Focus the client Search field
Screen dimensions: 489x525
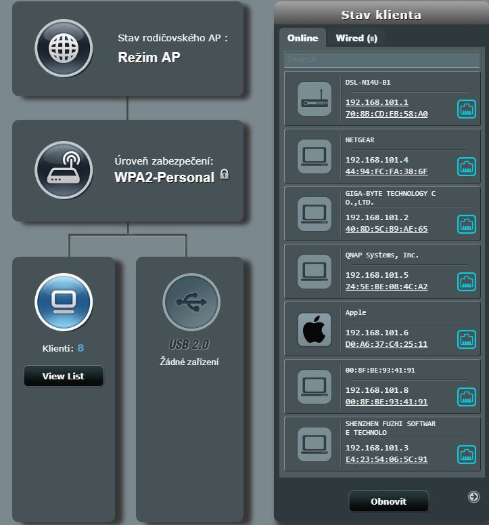click(x=382, y=59)
